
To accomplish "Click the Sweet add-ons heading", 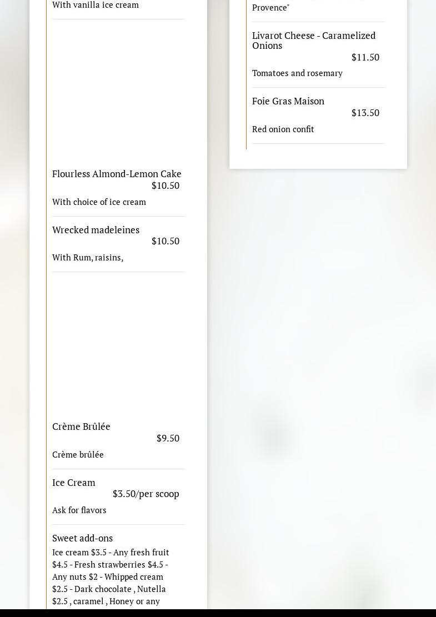I will click(82, 538).
